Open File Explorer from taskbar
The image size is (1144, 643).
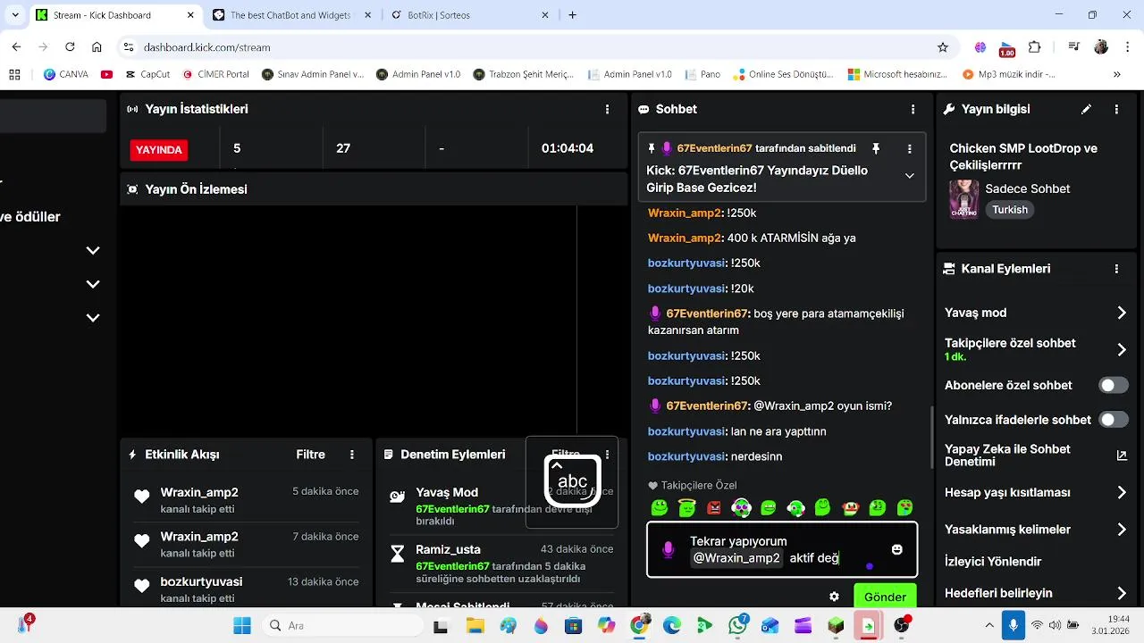tap(474, 625)
